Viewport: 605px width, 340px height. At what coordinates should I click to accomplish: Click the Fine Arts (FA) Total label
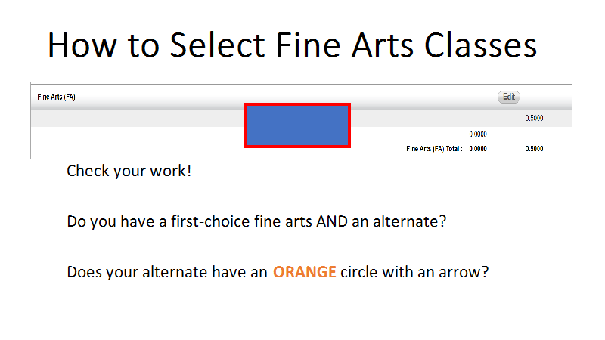pyautogui.click(x=434, y=148)
